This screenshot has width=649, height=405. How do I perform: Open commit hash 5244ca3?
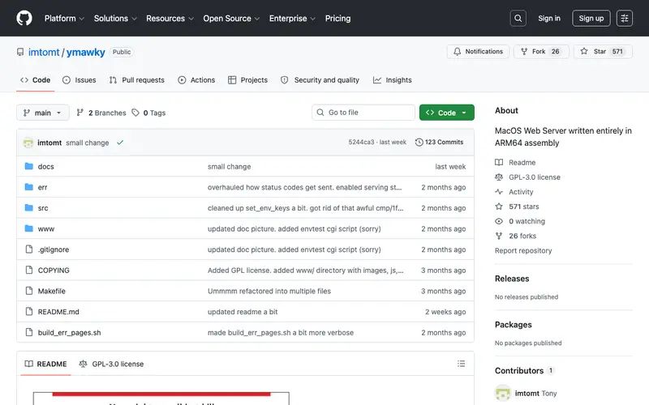pos(361,143)
